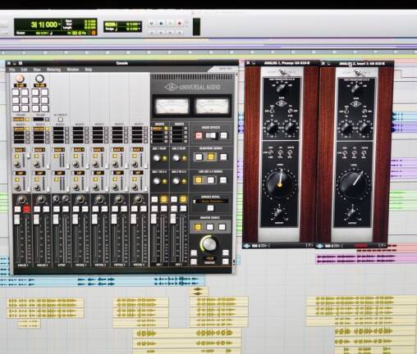The height and width of the screenshot is (354, 417).
Task: Click the UA logo in Analog 1 plugin footer
Action: [246, 246]
